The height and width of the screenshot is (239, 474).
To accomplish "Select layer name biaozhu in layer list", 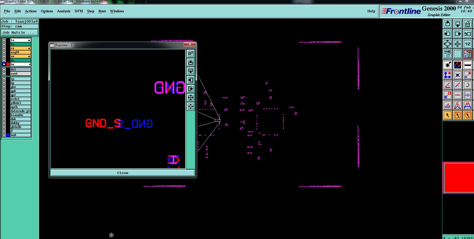I will [20, 115].
